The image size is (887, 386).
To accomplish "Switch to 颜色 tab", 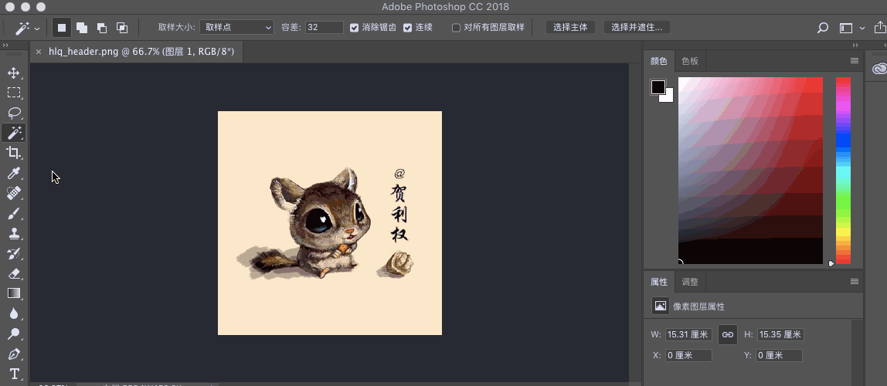I will coord(658,61).
